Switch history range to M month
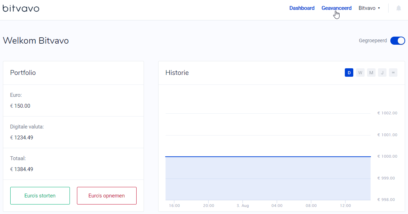This screenshot has width=408, height=214. 371,73
